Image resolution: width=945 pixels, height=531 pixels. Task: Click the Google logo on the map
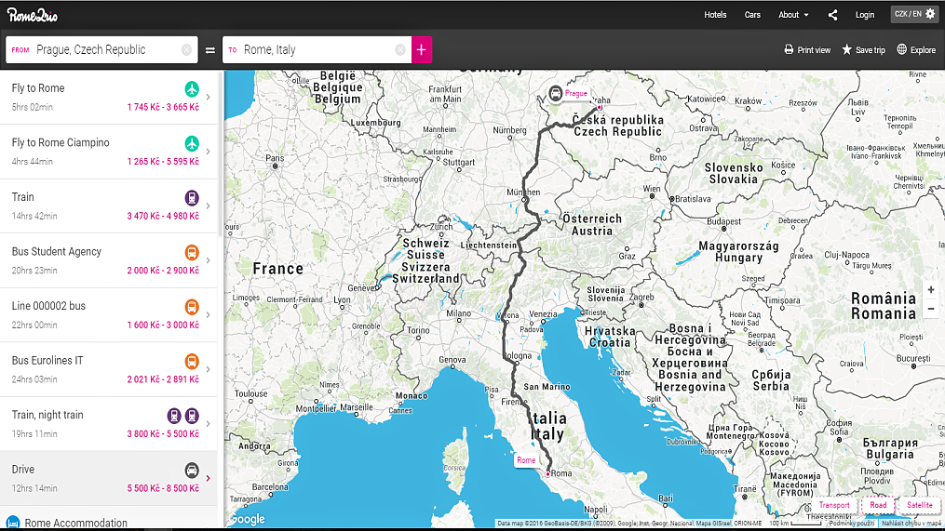(246, 519)
